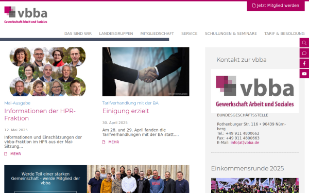Image resolution: width=309 pixels, height=193 pixels.
Task: Click 'Einkommensrunde 2025' heading
Action: 248,169
